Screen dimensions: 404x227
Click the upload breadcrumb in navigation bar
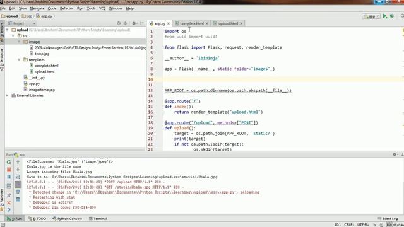[x=9, y=16]
